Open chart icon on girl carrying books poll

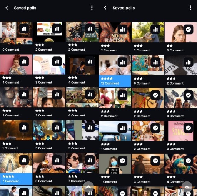[57, 95]
